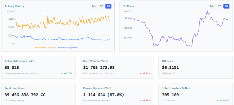Click the 1 114 624 (87.0%) value
Screen dimensions: 234x105
[x=103, y=95]
